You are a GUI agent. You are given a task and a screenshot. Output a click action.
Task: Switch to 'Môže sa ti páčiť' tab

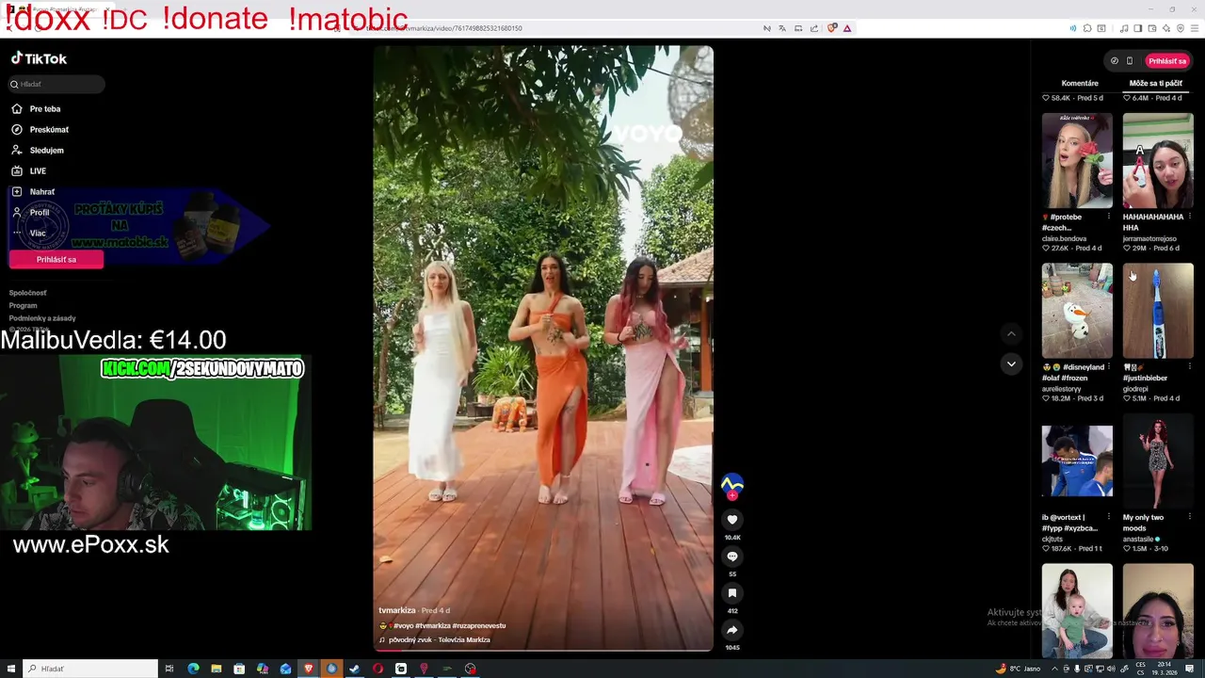(1155, 84)
